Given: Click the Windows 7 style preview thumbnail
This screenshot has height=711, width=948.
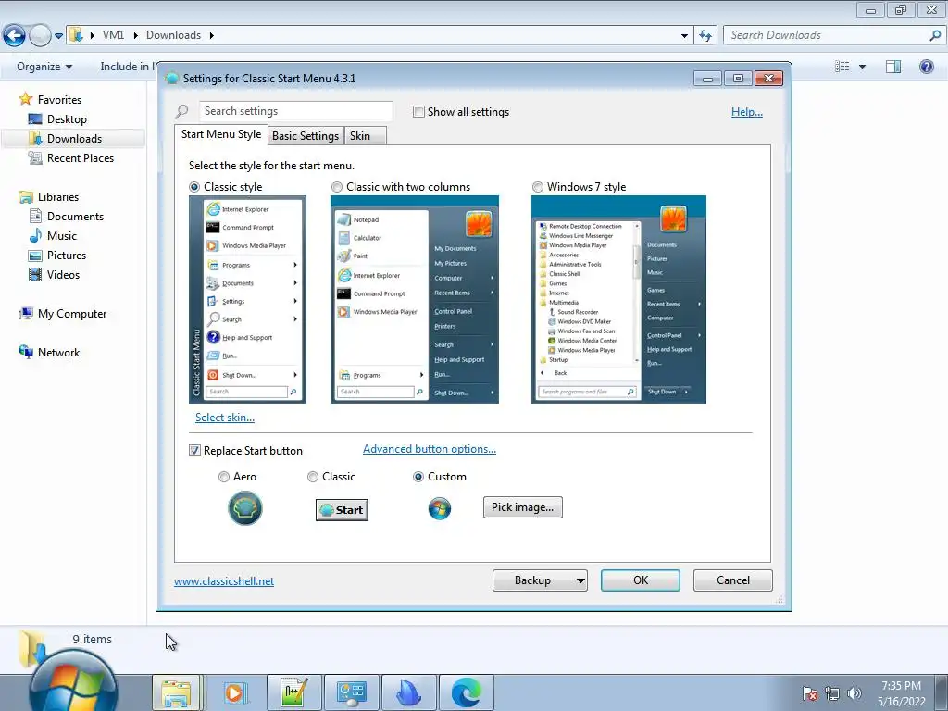Looking at the screenshot, I should [618, 299].
